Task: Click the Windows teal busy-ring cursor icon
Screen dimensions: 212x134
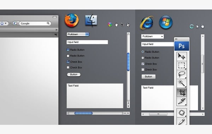Action: 192,26
